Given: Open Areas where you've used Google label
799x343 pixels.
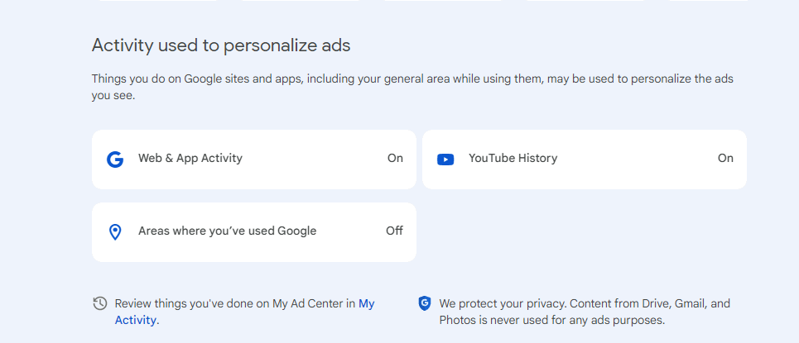Looking at the screenshot, I should (227, 231).
